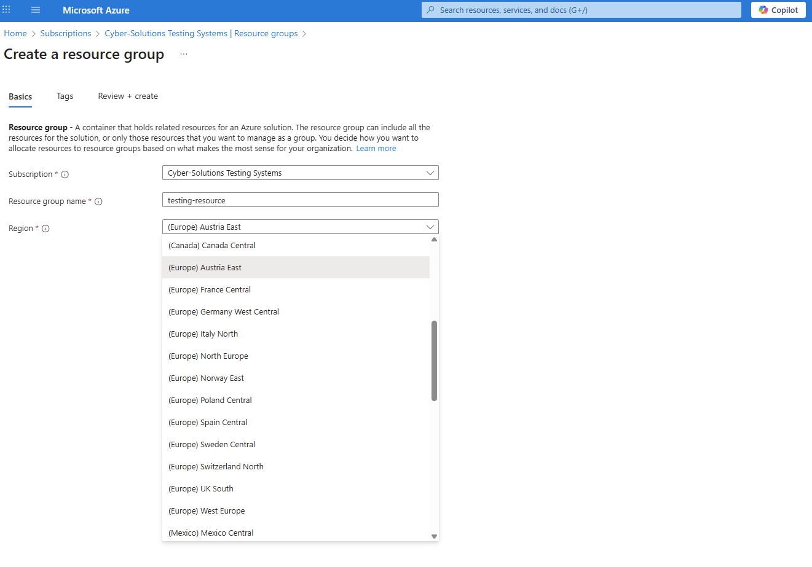Select (Europe) West Europe region
Screen dimensions: 812x567
296,510
